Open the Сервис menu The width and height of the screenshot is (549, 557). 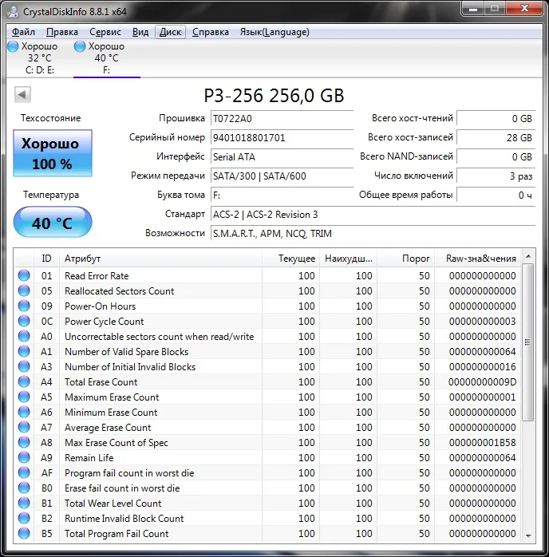[105, 32]
